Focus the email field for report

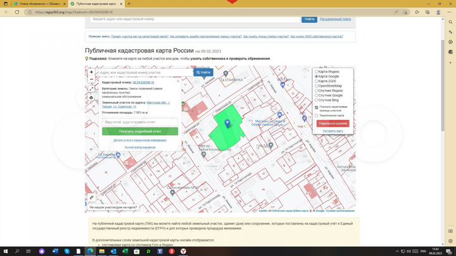pos(140,122)
